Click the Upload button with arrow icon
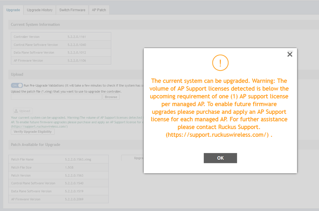The width and height of the screenshot is (319, 211). (22, 111)
